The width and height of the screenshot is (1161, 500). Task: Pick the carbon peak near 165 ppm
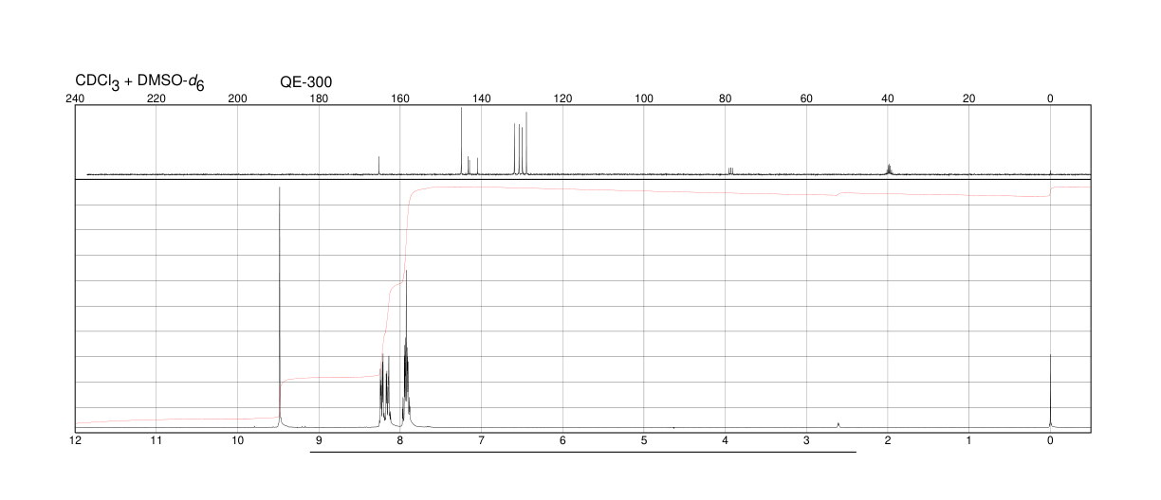[x=378, y=165]
